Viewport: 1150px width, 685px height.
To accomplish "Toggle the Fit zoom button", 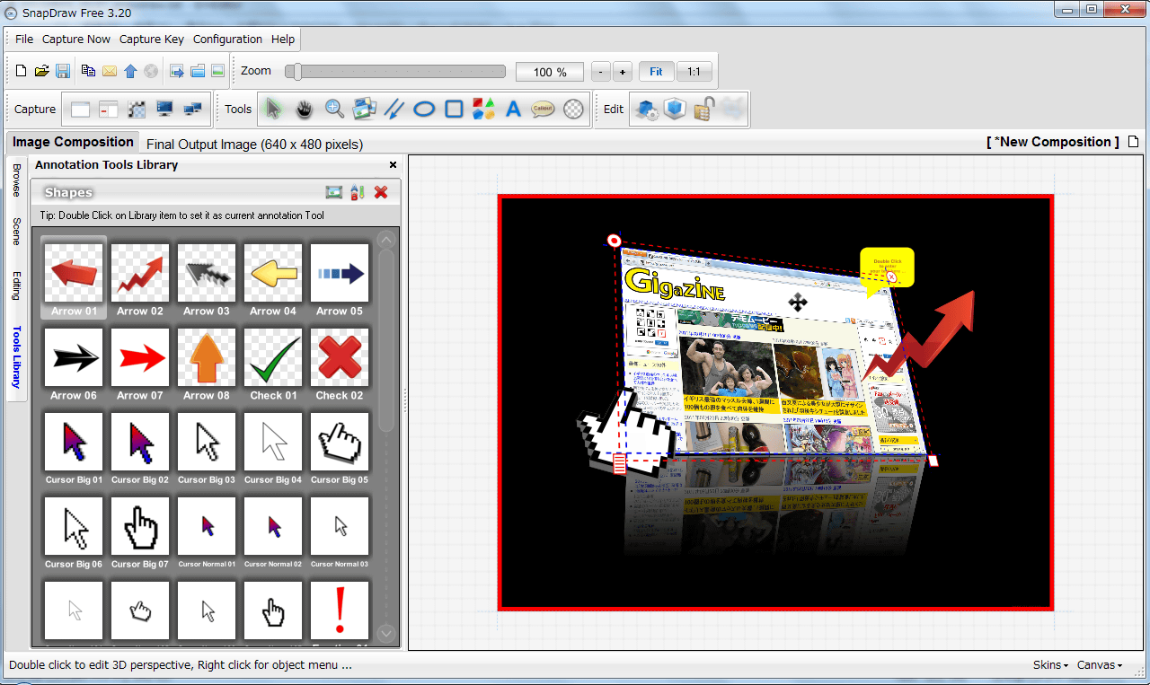I will (x=656, y=72).
